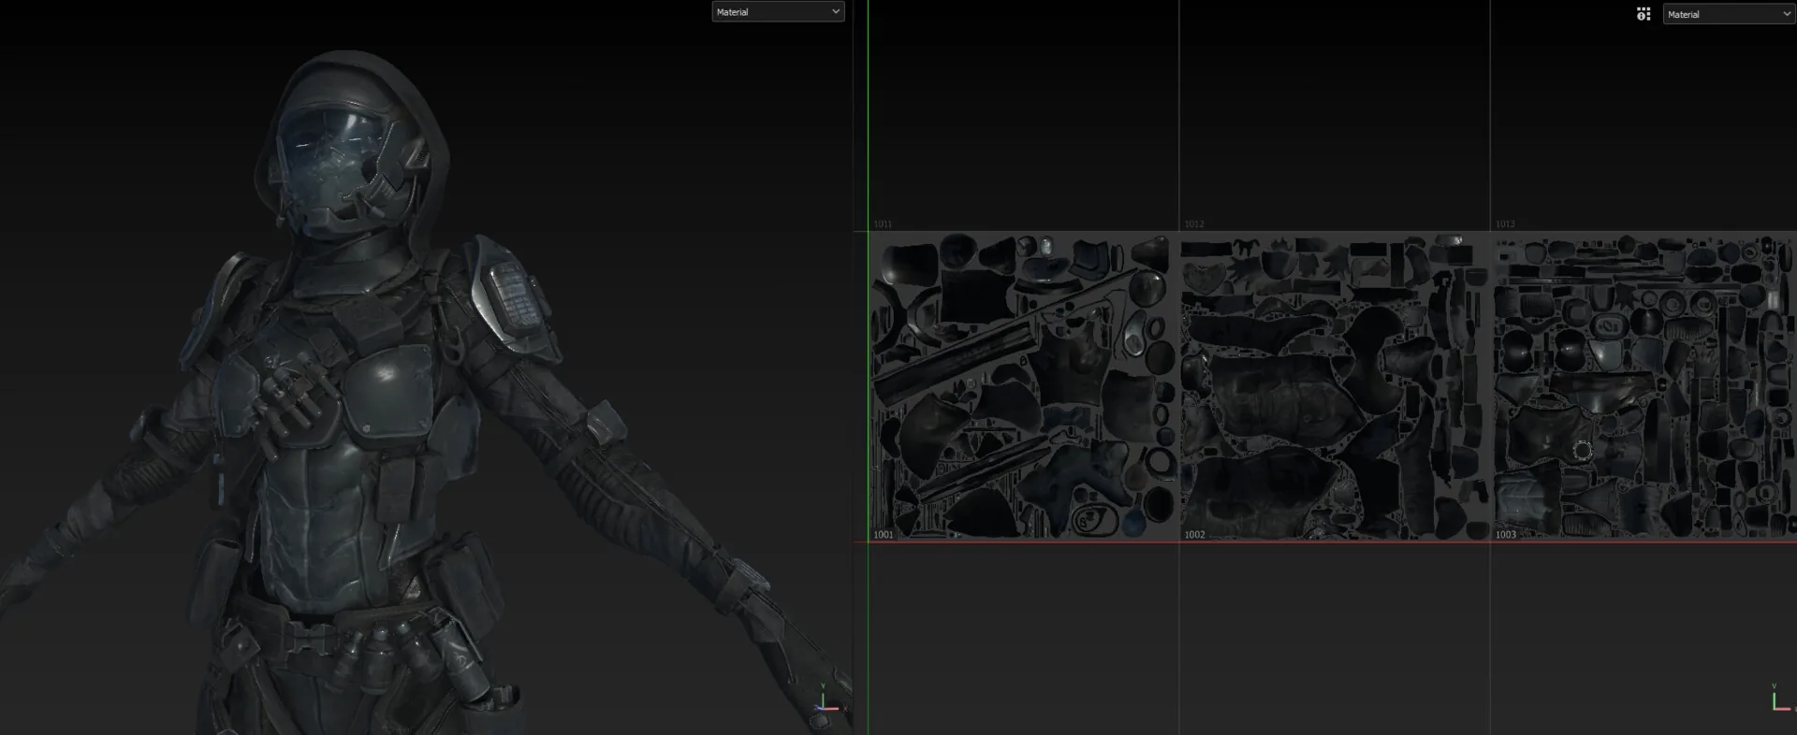Click the 1012 tile label
1797x735 pixels.
[1194, 224]
